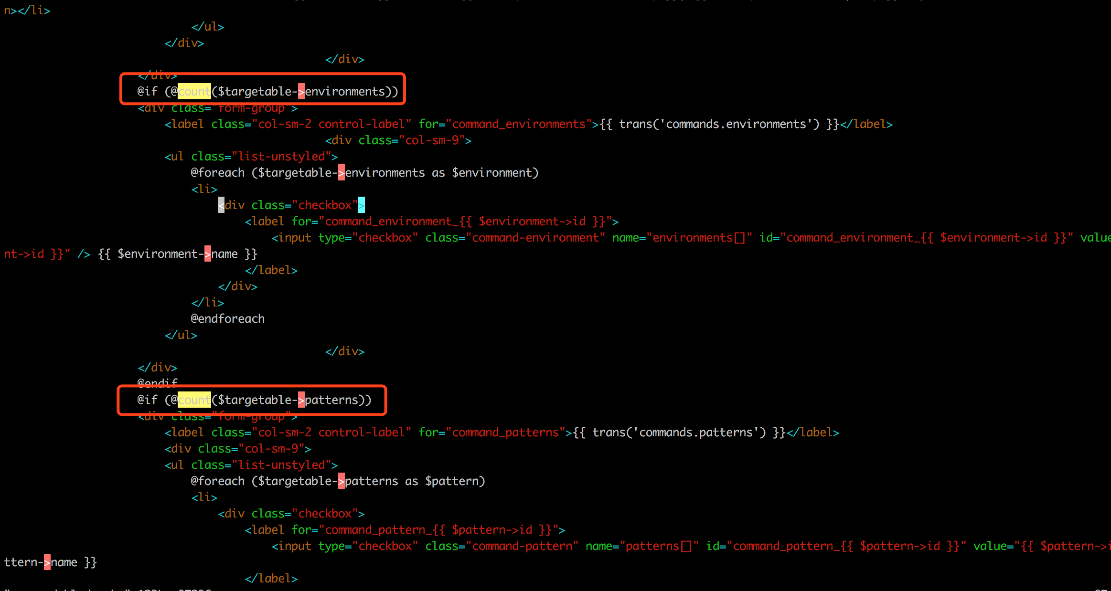Click the red highlighted arrow in the @foreach patterns line
The height and width of the screenshot is (591, 1111).
coord(341,481)
